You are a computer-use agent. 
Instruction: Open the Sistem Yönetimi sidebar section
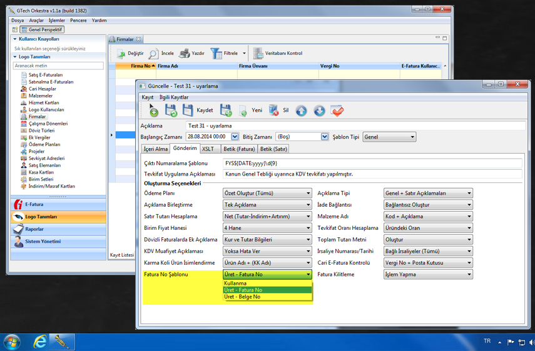pyautogui.click(x=43, y=241)
